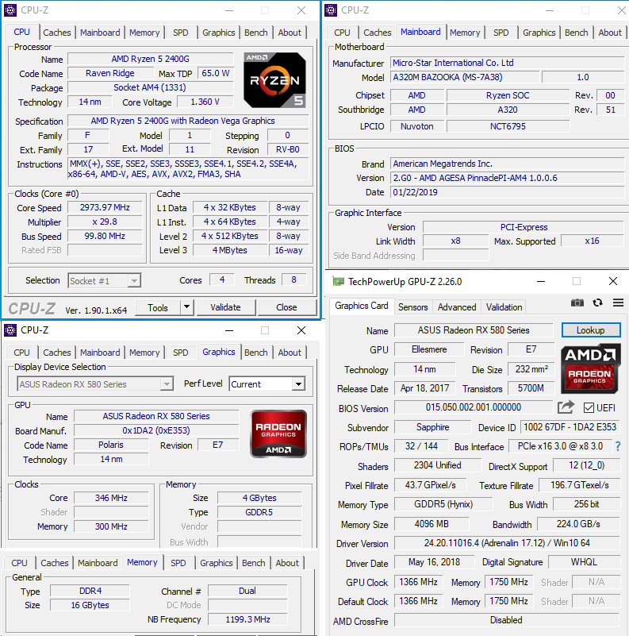This screenshot has width=629, height=636.
Task: Click the Graphic Interface Link Width x8 value
Action: [455, 241]
